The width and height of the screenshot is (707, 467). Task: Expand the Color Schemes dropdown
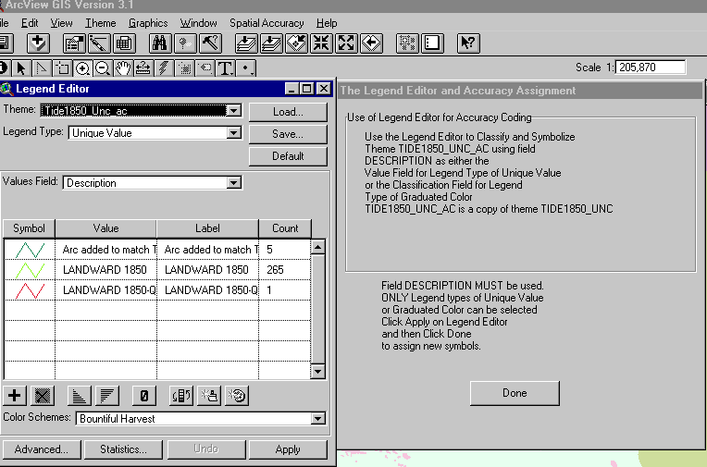coord(318,419)
